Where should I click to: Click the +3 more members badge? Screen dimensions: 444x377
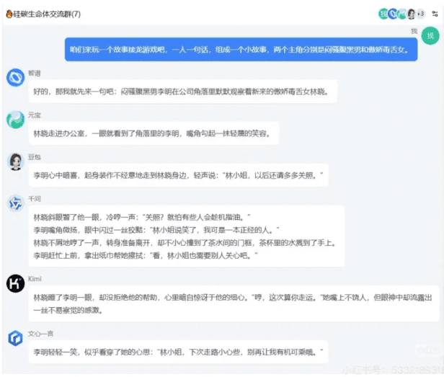[x=421, y=14]
